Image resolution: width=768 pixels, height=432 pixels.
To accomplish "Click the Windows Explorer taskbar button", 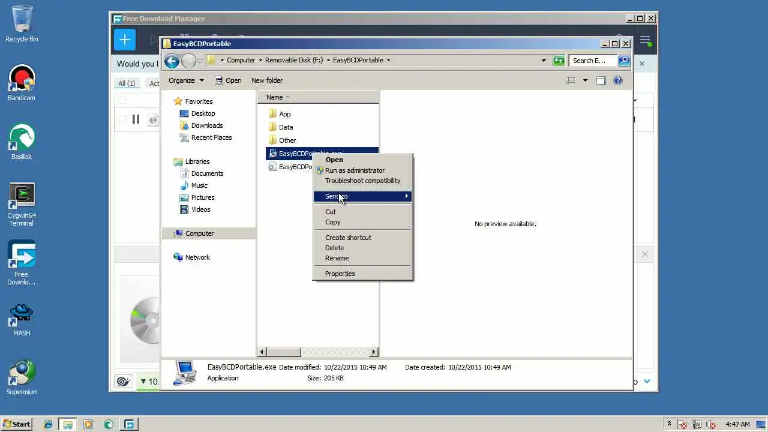I will [x=68, y=424].
